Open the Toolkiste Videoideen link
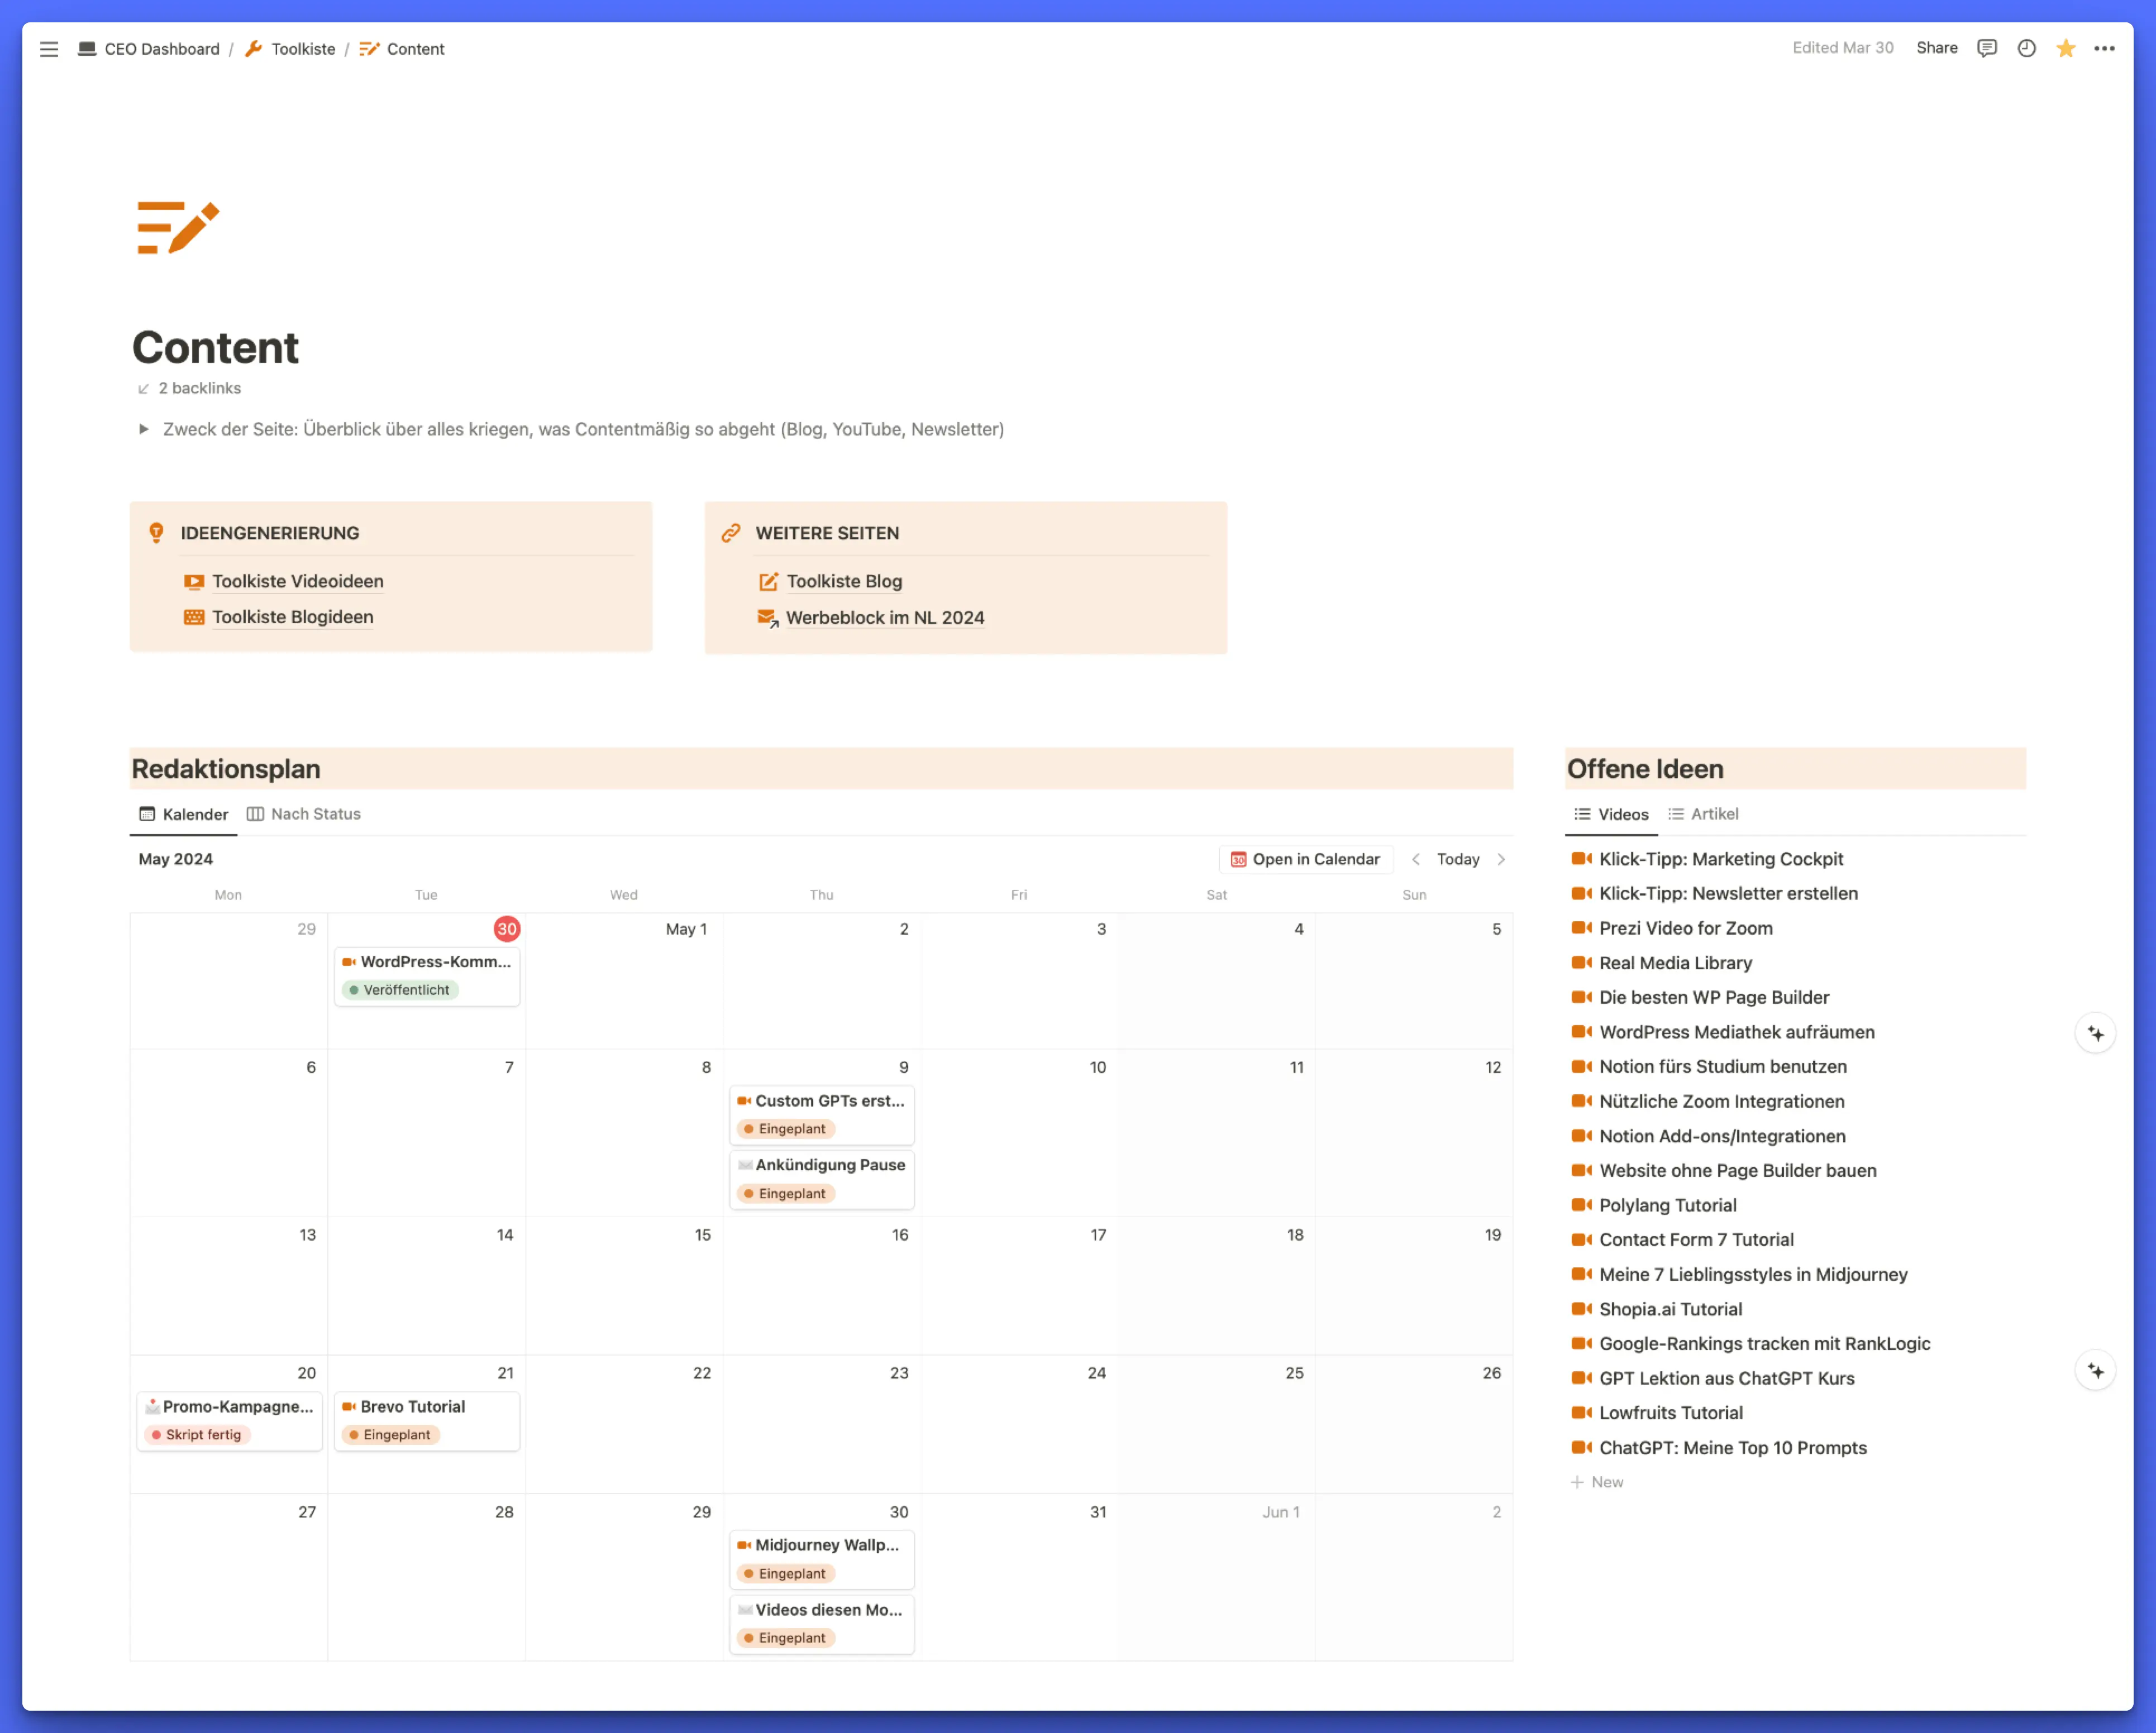The image size is (2156, 1733). [x=297, y=582]
